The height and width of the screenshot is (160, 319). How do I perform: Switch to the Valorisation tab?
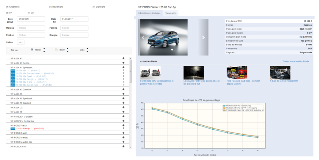tap(171, 13)
